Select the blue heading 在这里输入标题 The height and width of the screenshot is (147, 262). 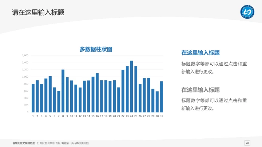tap(201, 53)
